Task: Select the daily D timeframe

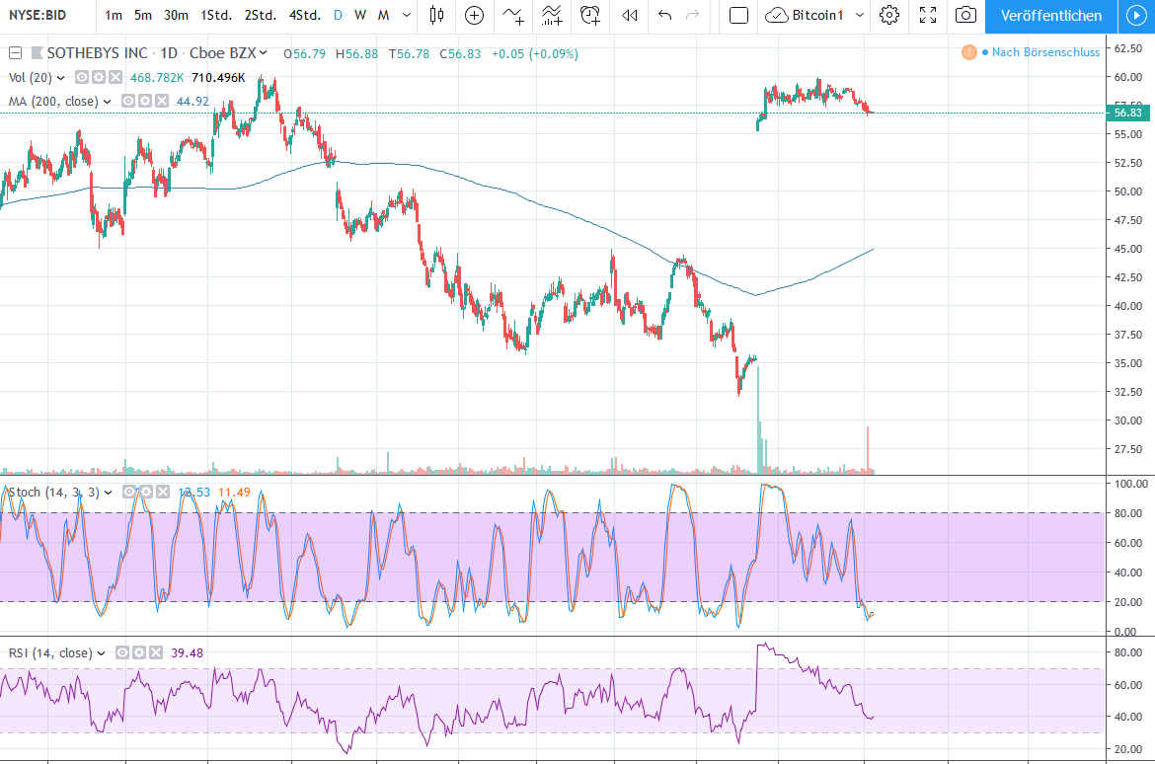Action: point(338,15)
